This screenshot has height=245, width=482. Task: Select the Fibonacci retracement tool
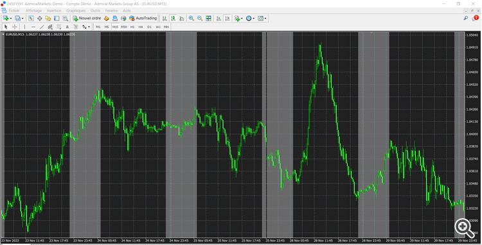58,27
